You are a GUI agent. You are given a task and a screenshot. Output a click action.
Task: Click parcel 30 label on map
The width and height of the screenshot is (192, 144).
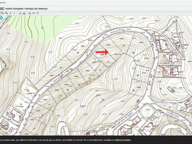pyautogui.click(x=103, y=100)
